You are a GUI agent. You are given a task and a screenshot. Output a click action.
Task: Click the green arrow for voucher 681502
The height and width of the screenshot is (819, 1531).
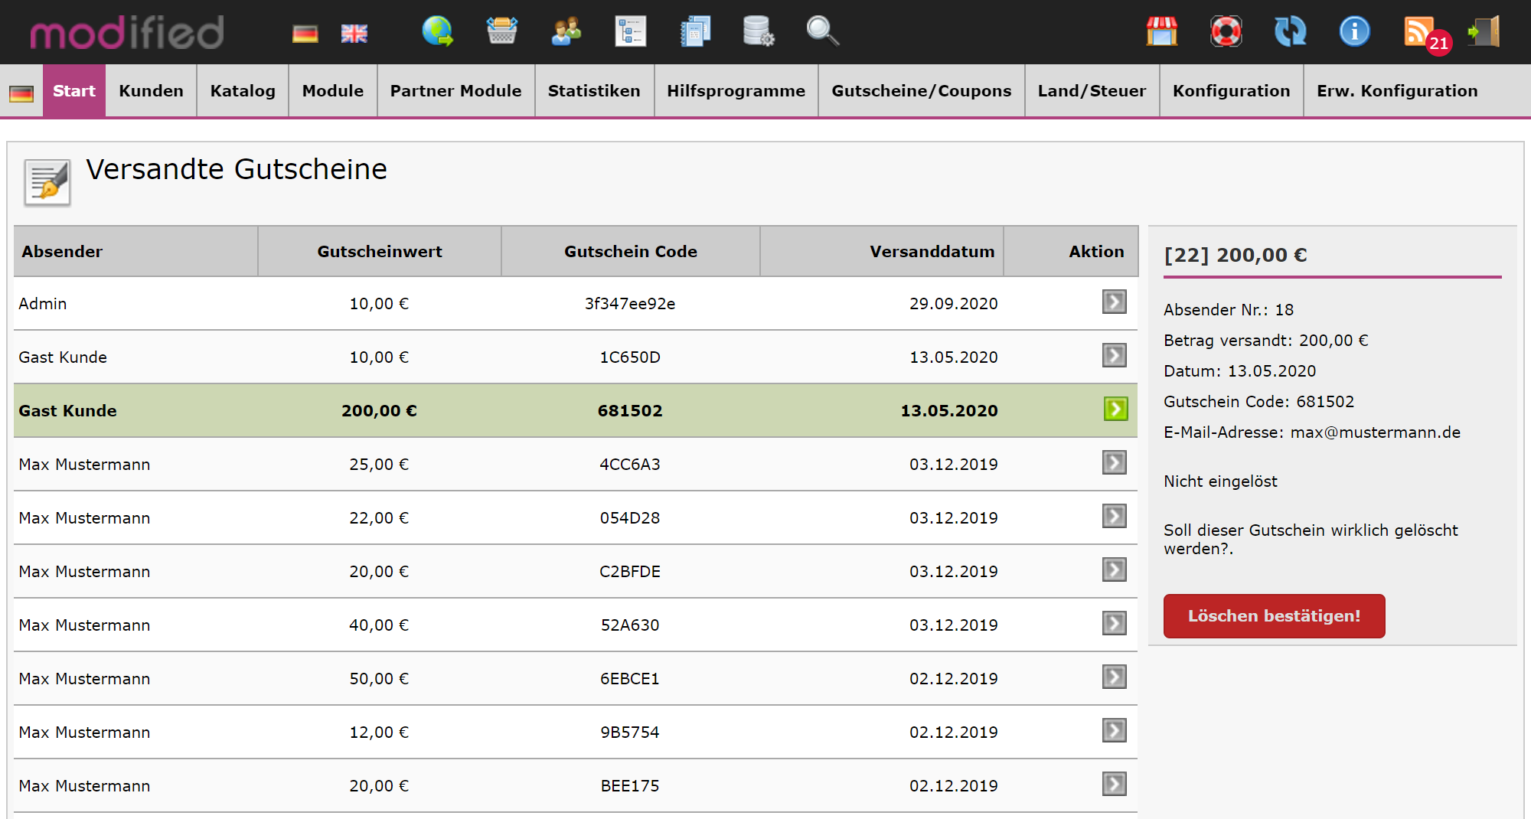point(1115,409)
